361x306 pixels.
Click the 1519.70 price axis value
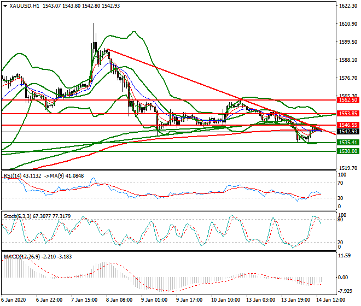click(x=348, y=168)
